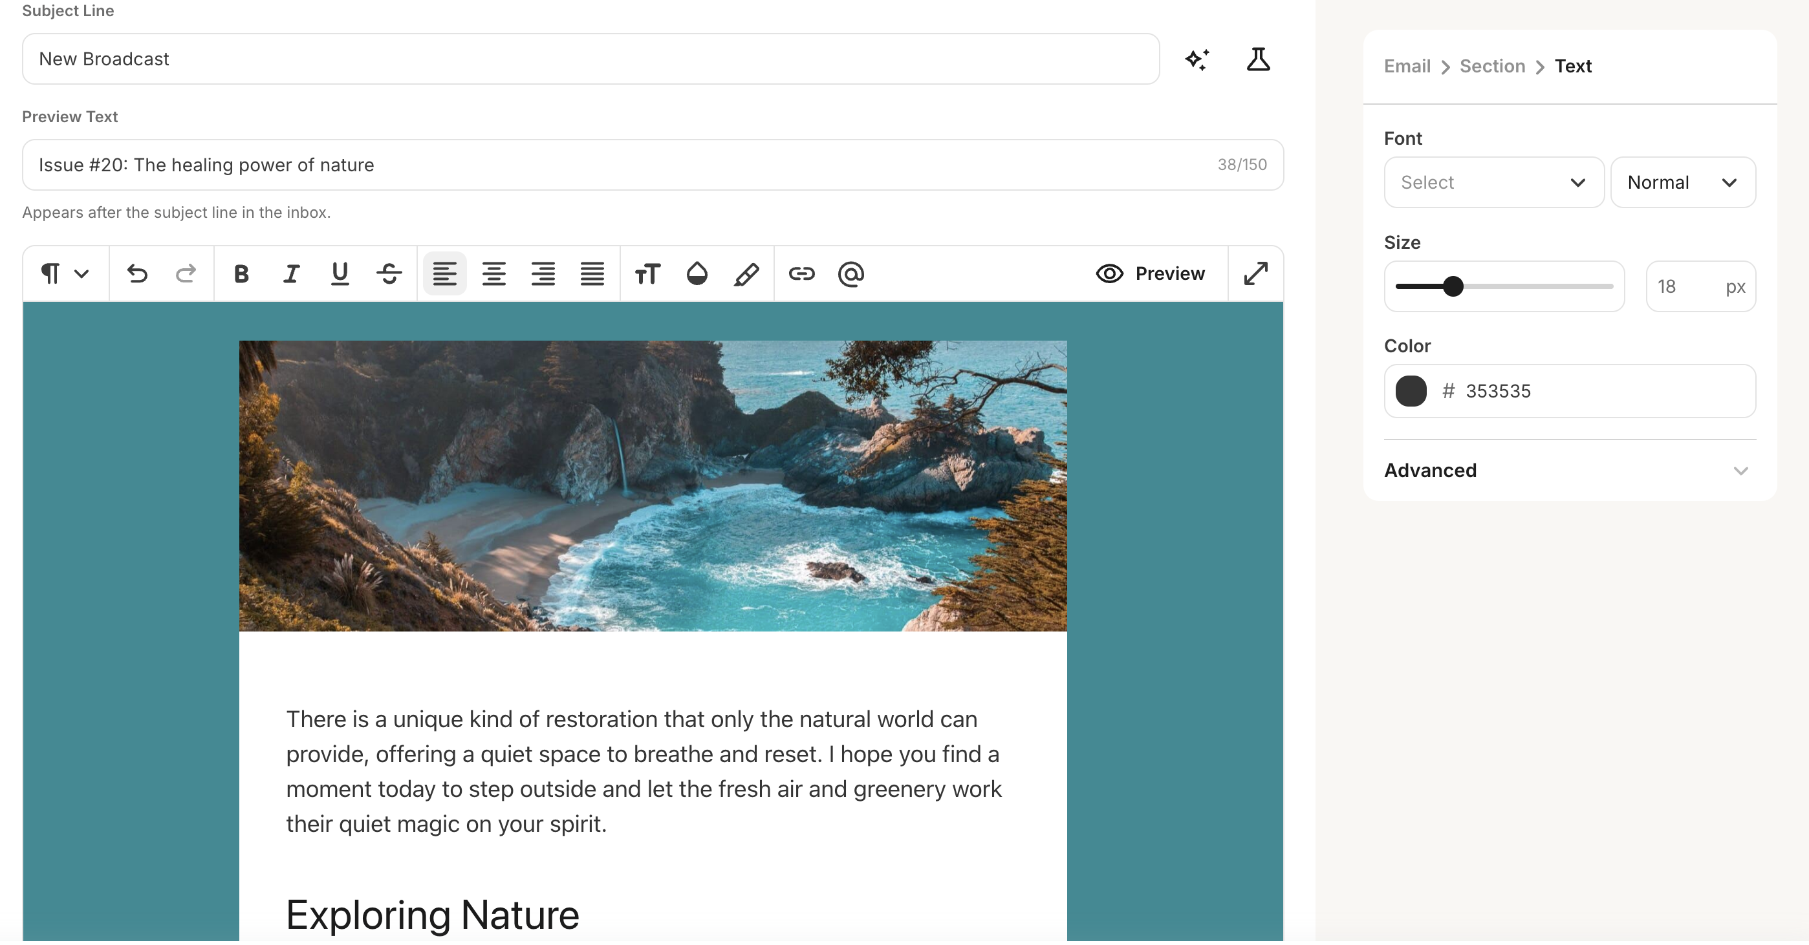Open the highlighter pen tool
1809x945 pixels.
click(x=746, y=273)
